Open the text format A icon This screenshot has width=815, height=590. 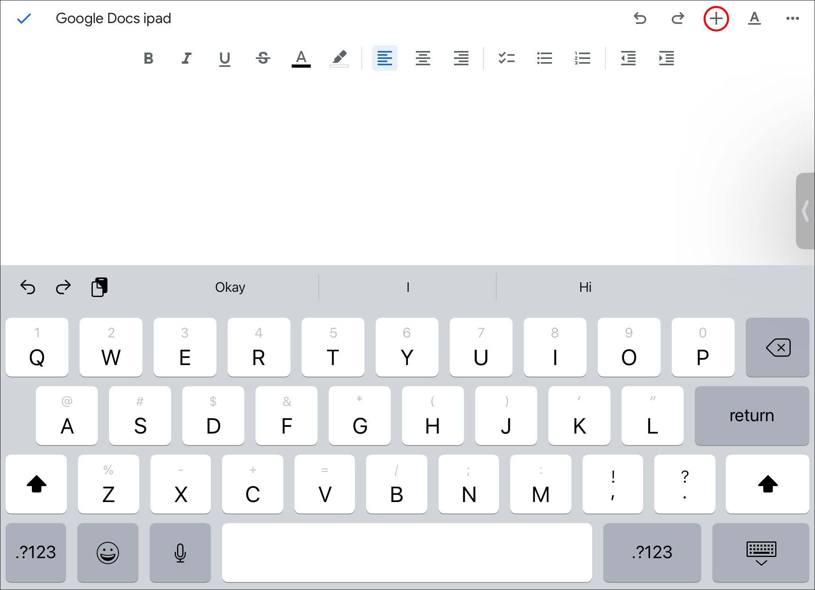pos(754,19)
